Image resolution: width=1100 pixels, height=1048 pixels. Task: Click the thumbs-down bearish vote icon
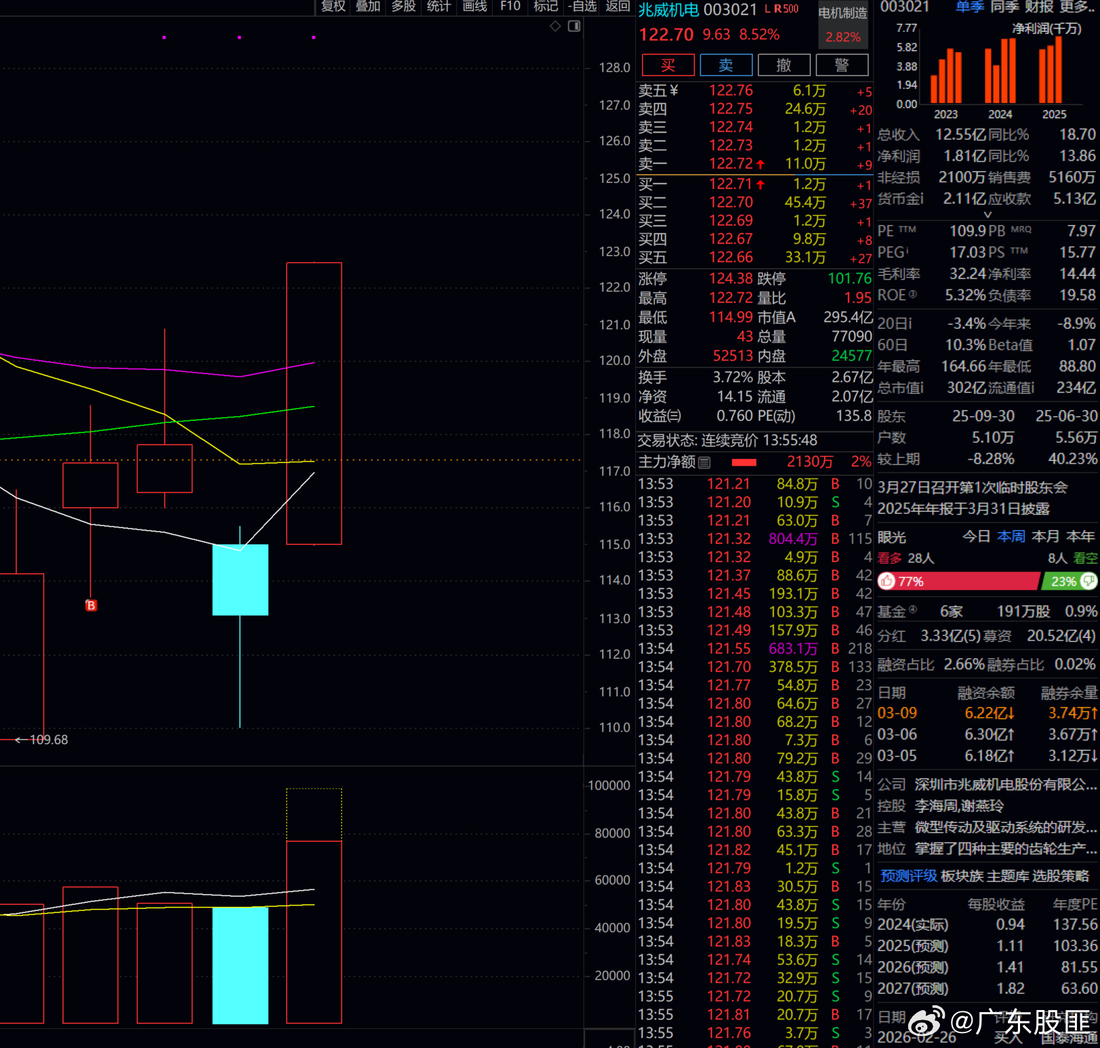pyautogui.click(x=1088, y=581)
